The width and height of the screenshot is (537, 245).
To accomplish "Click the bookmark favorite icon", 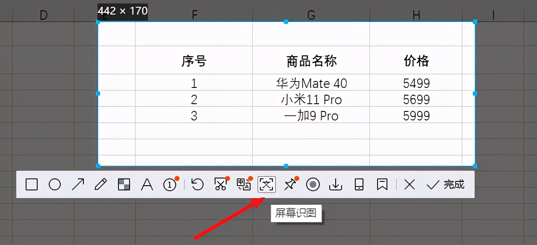I will click(382, 184).
